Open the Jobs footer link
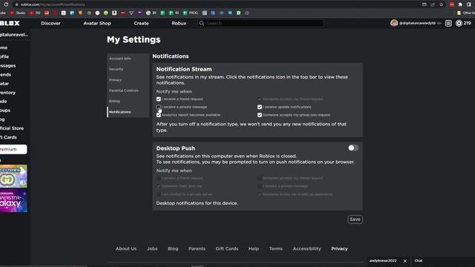This screenshot has width=475, height=267. 152,248
